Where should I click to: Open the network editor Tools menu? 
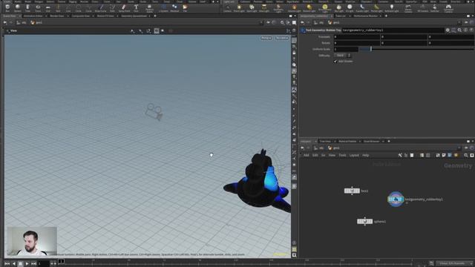click(x=342, y=155)
